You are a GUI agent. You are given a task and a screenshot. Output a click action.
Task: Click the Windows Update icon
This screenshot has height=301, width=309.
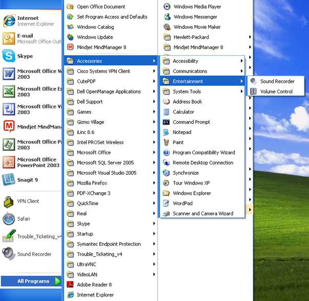70,37
